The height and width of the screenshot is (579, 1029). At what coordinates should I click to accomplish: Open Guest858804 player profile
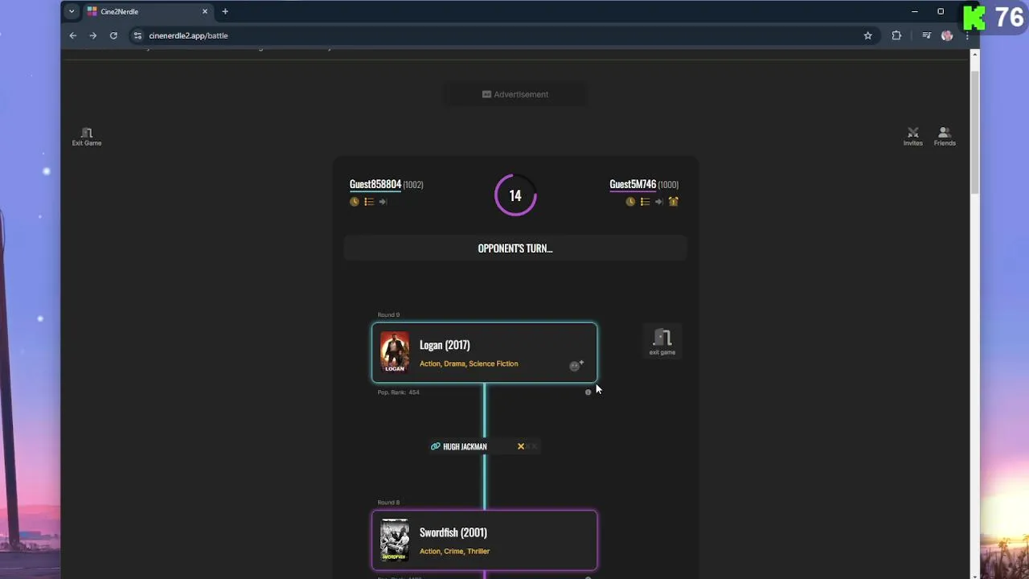tap(375, 184)
